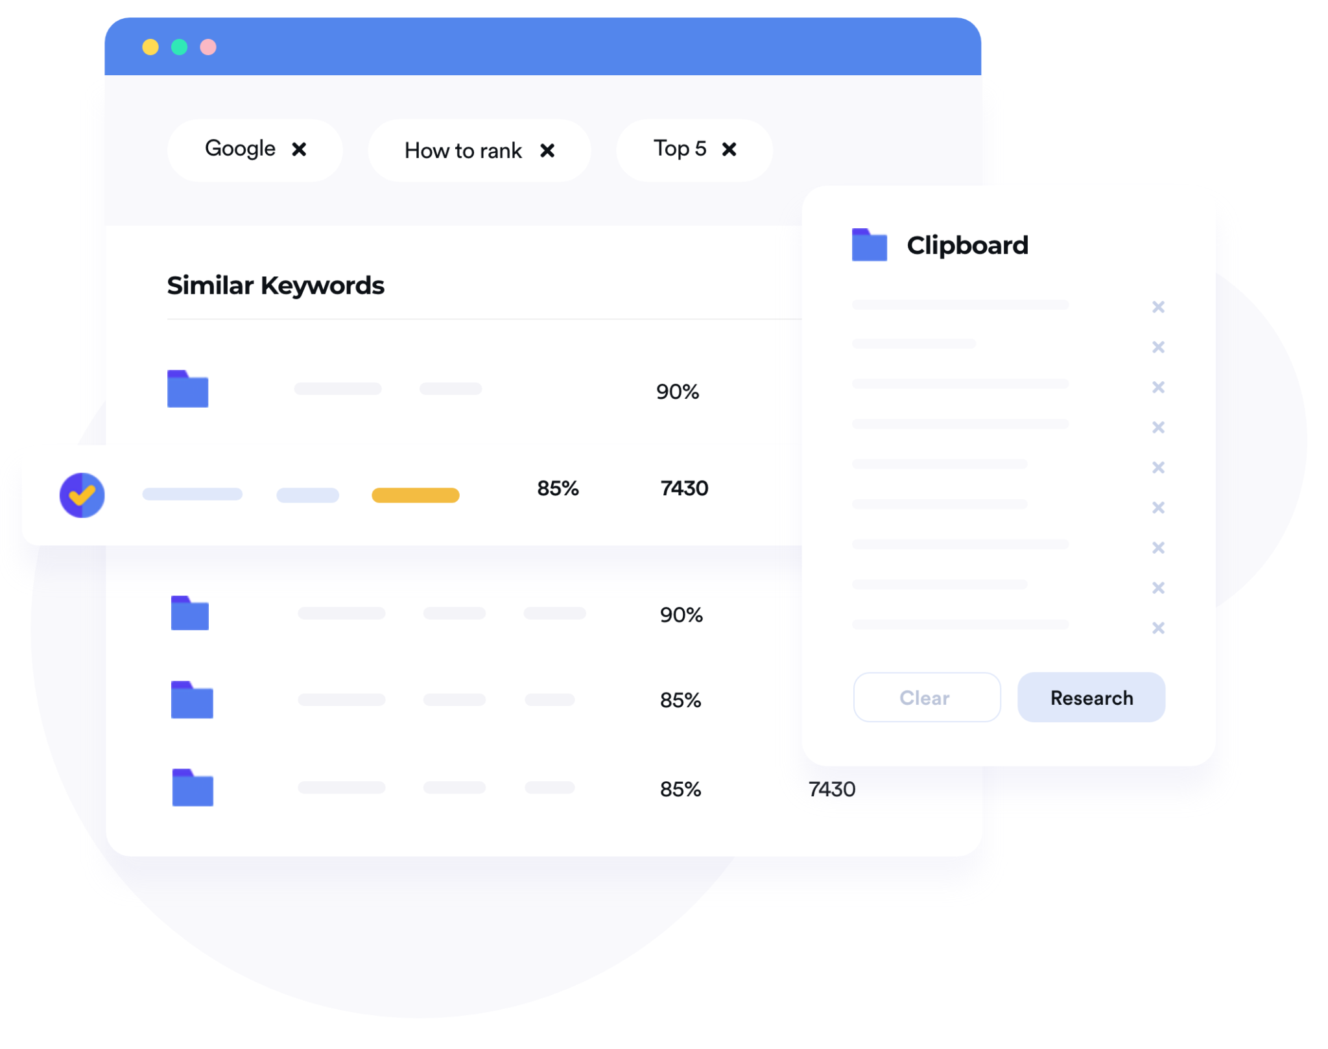Remove top Clipboard item entry

(1157, 307)
